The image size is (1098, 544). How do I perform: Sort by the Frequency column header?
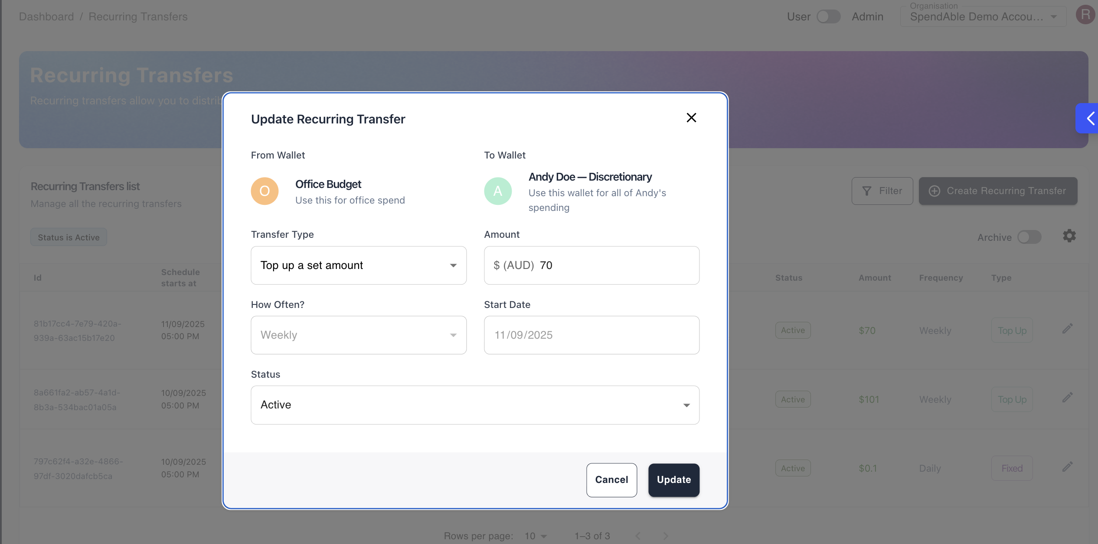pyautogui.click(x=941, y=278)
